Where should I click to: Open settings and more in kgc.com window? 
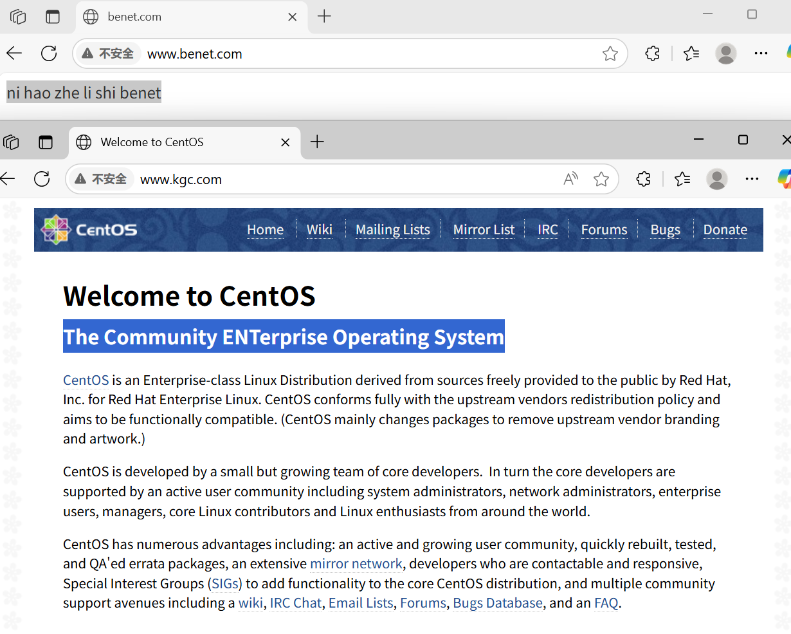pyautogui.click(x=752, y=179)
